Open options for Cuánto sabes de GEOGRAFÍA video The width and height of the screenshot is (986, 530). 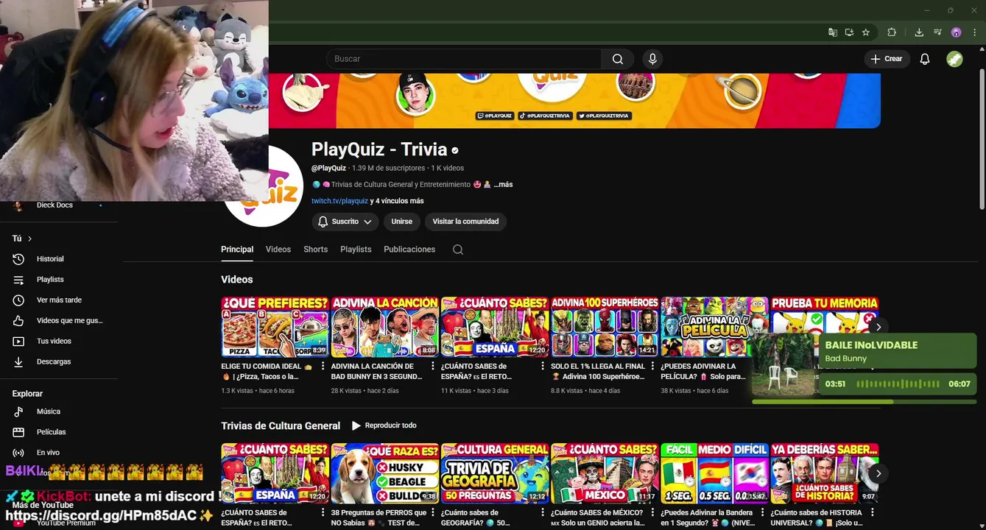point(543,512)
